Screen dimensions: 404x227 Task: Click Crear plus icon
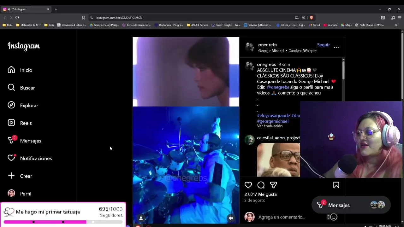pyautogui.click(x=11, y=176)
